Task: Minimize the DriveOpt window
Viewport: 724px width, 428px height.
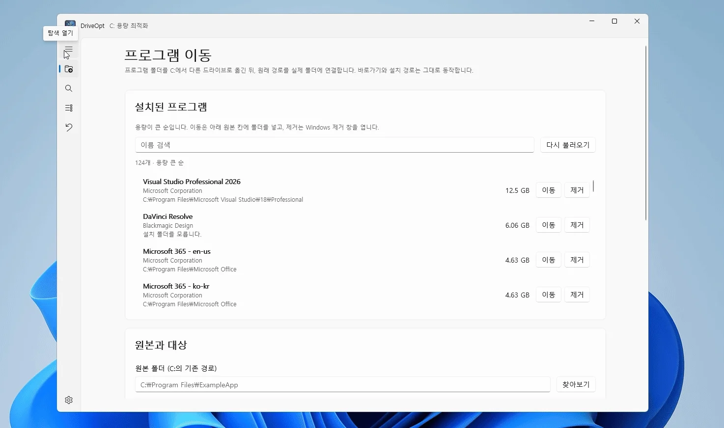Action: 592,21
